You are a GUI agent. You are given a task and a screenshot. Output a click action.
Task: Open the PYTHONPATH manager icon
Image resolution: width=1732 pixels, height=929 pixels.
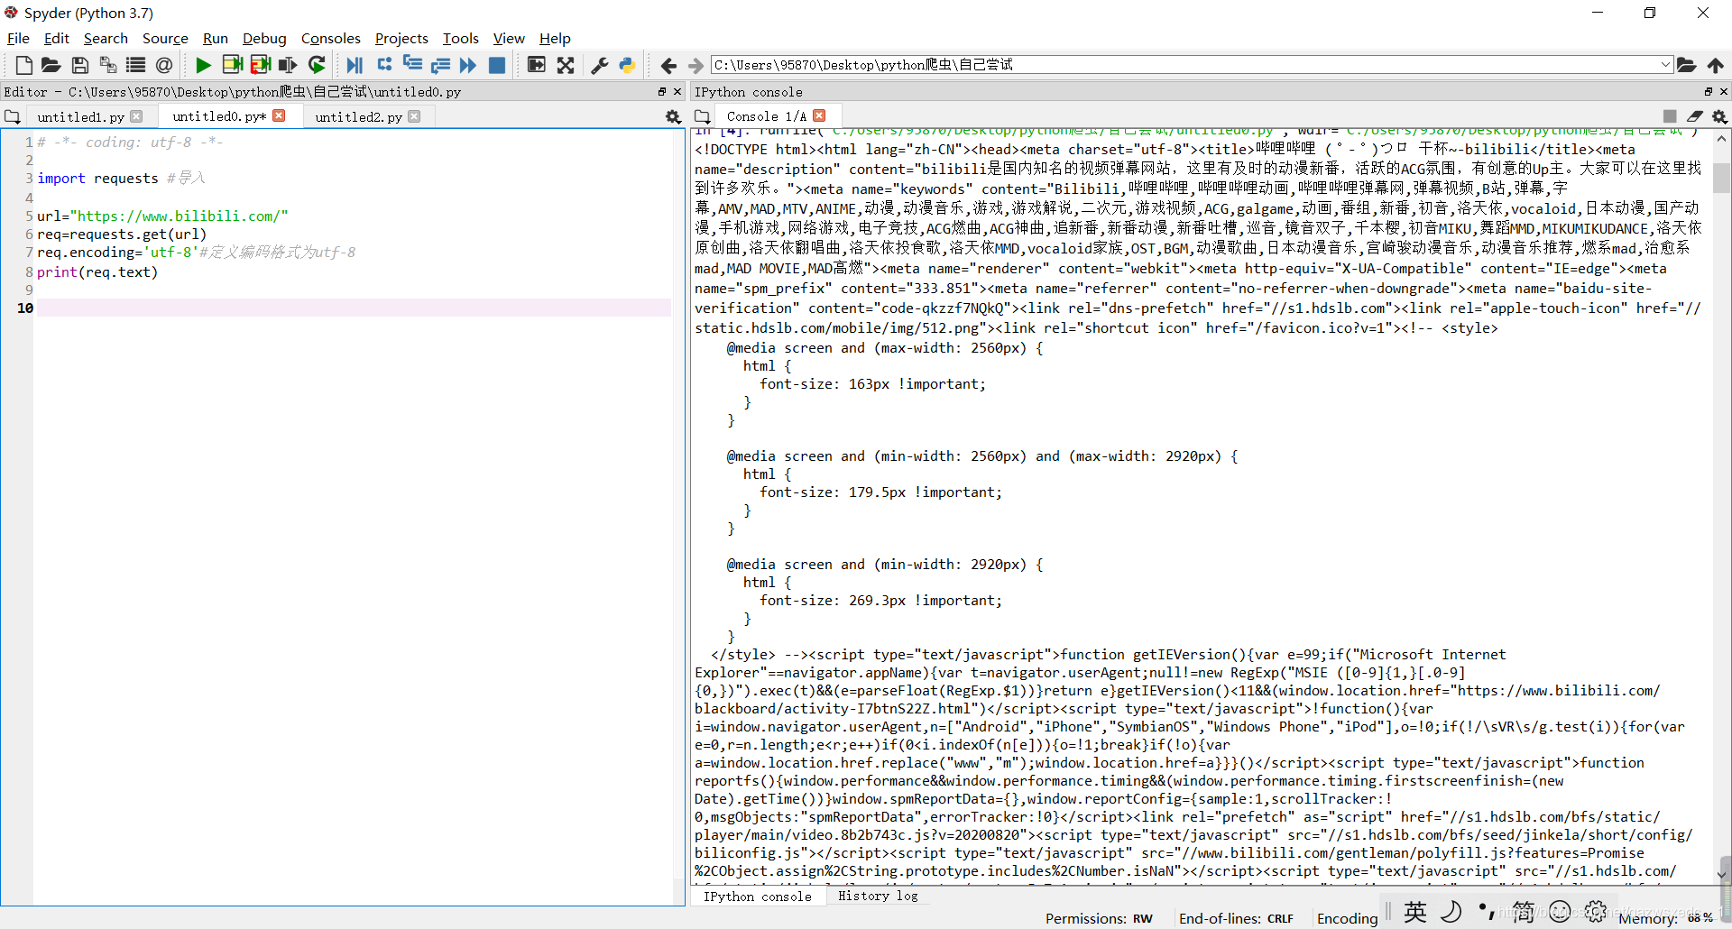pos(627,65)
